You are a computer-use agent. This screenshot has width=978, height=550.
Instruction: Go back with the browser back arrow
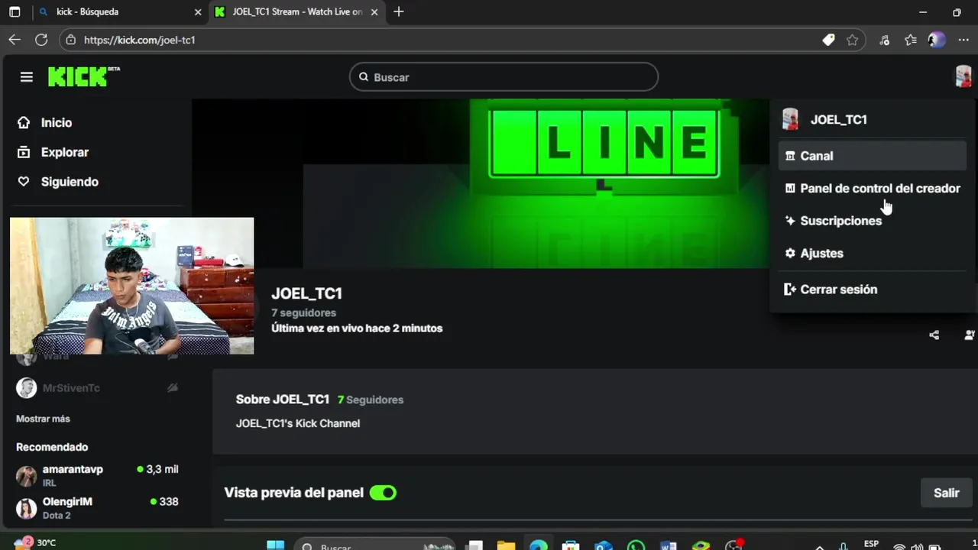15,40
